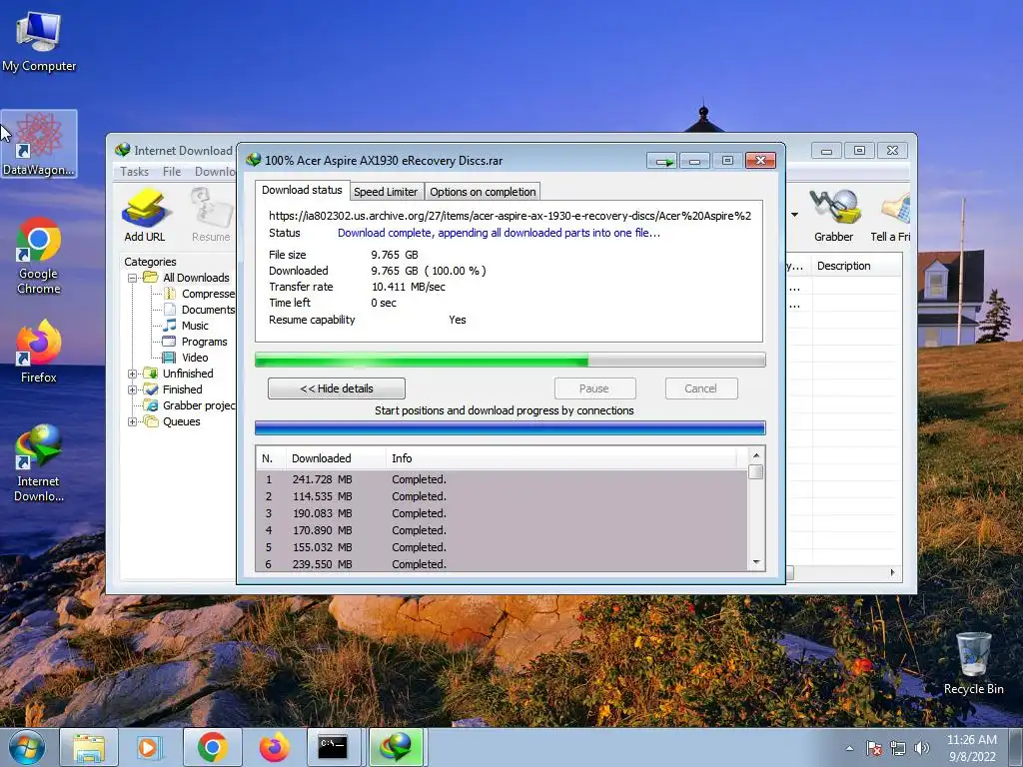
Task: Select connection row 1 with 241.728 MB
Action: (x=502, y=479)
